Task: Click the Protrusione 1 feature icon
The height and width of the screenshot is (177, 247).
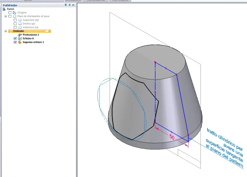Action: [x=20, y=35]
